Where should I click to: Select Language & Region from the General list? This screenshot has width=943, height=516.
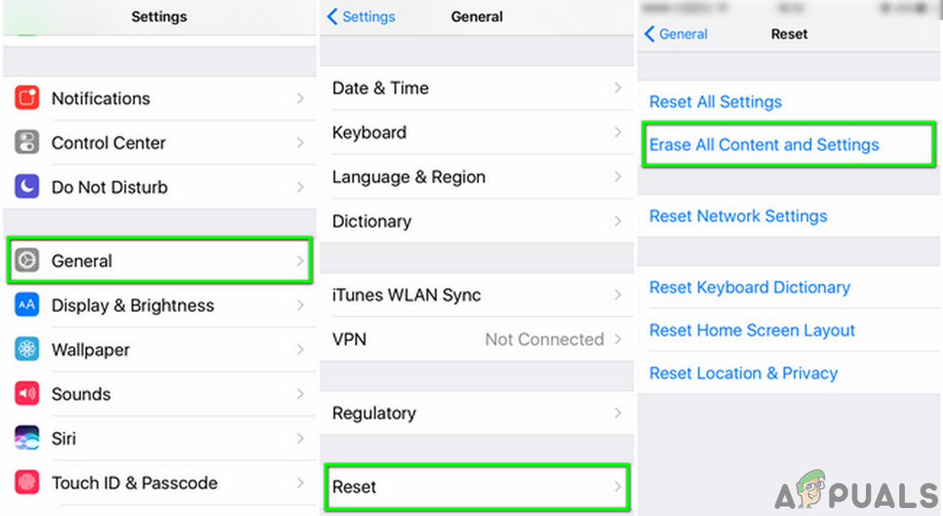coord(408,177)
